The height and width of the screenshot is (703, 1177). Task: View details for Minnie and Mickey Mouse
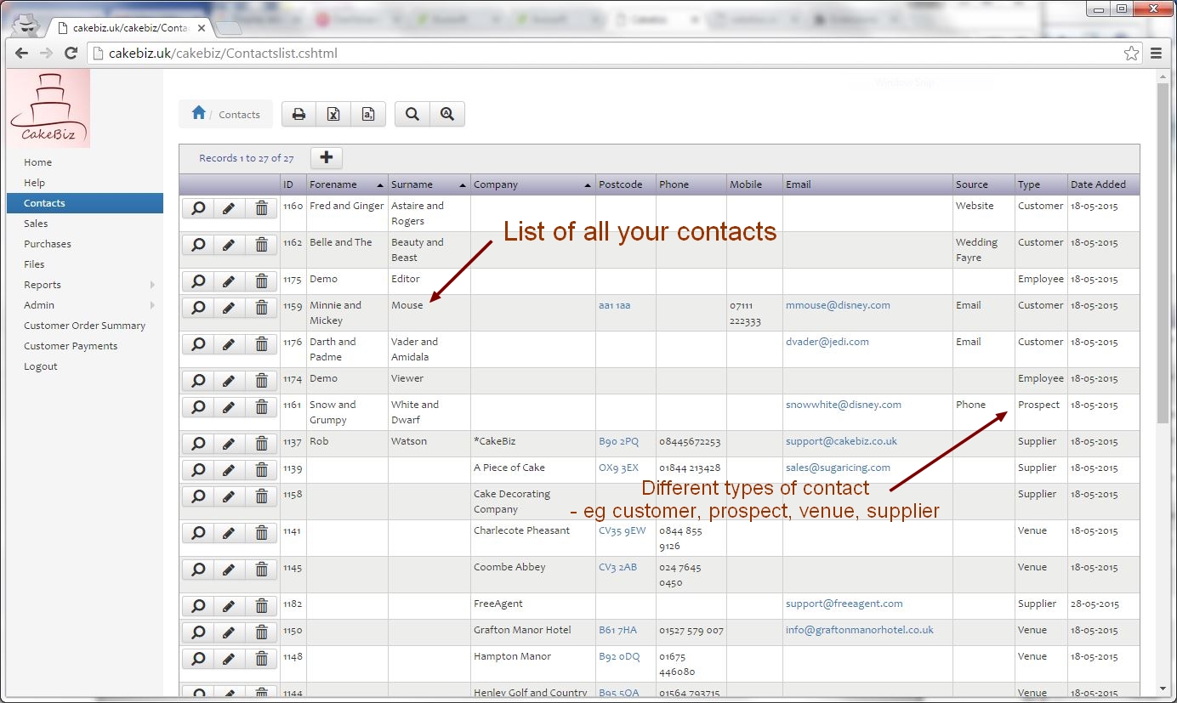(197, 308)
